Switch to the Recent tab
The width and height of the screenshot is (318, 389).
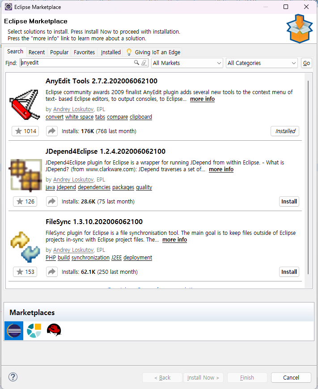click(x=37, y=52)
